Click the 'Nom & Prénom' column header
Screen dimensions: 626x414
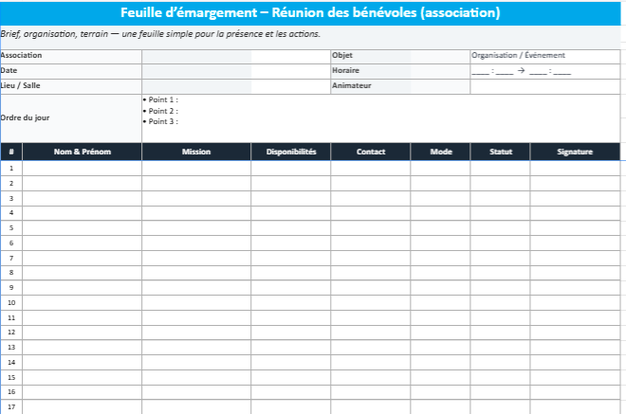pos(82,152)
